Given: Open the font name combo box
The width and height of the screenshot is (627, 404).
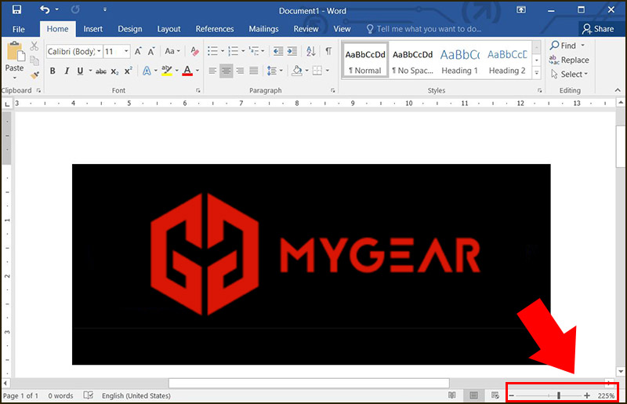Looking at the screenshot, I should 74,51.
